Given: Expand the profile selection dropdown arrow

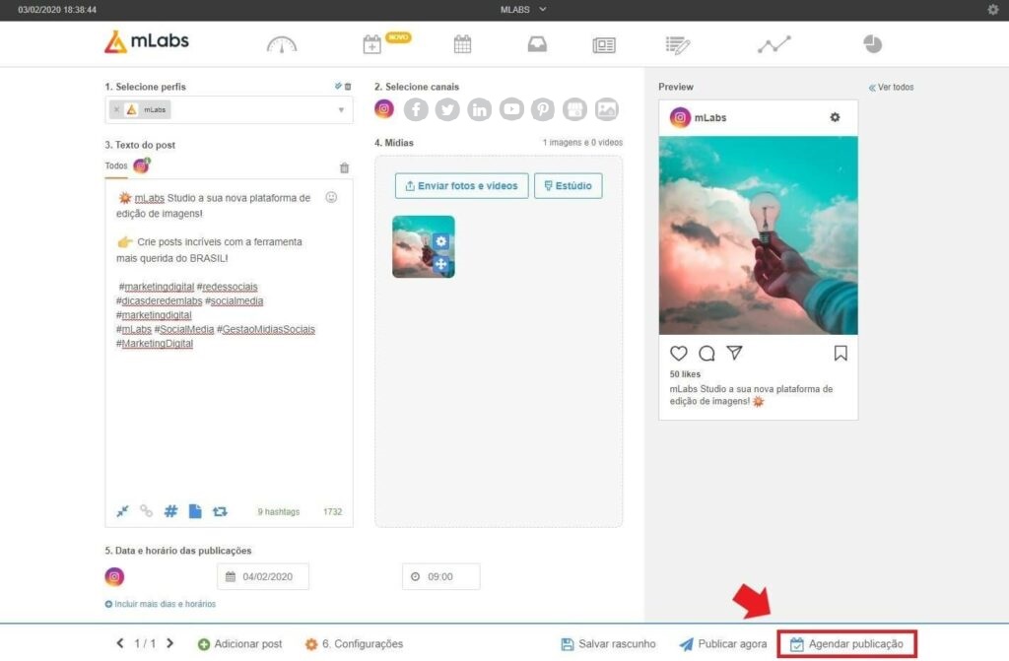Looking at the screenshot, I should pyautogui.click(x=341, y=110).
